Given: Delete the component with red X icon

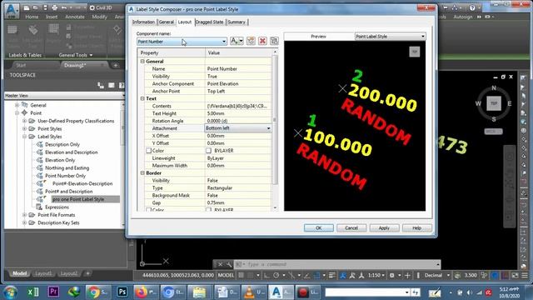Looking at the screenshot, I should 262,41.
